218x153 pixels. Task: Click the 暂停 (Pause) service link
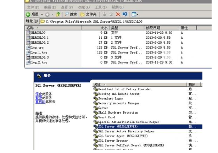point(39,98)
